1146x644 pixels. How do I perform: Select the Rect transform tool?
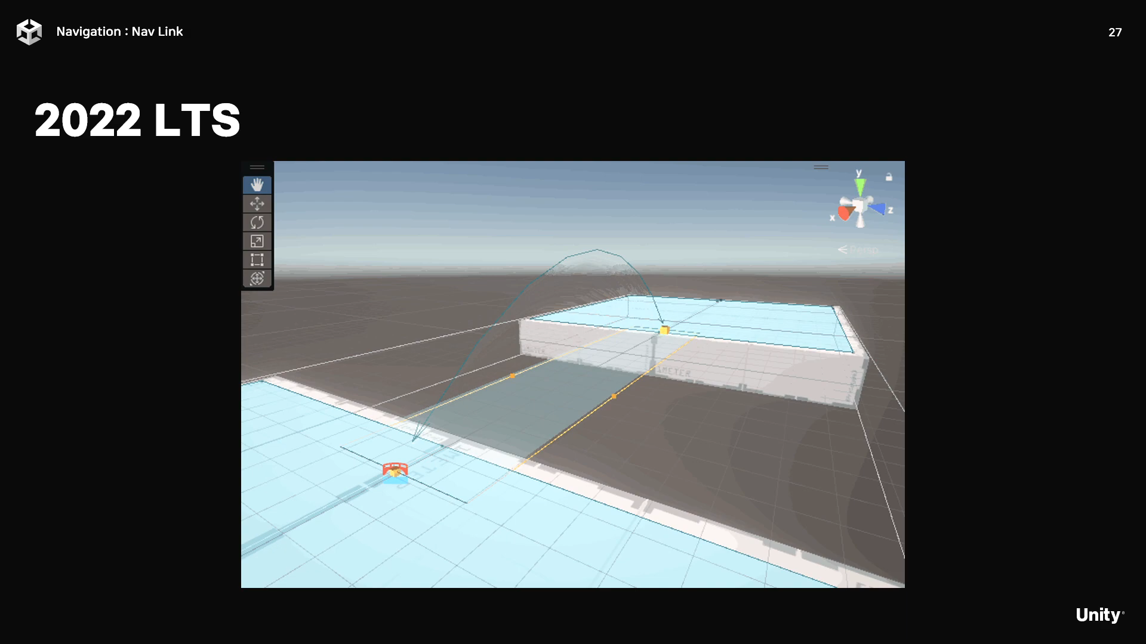(257, 260)
